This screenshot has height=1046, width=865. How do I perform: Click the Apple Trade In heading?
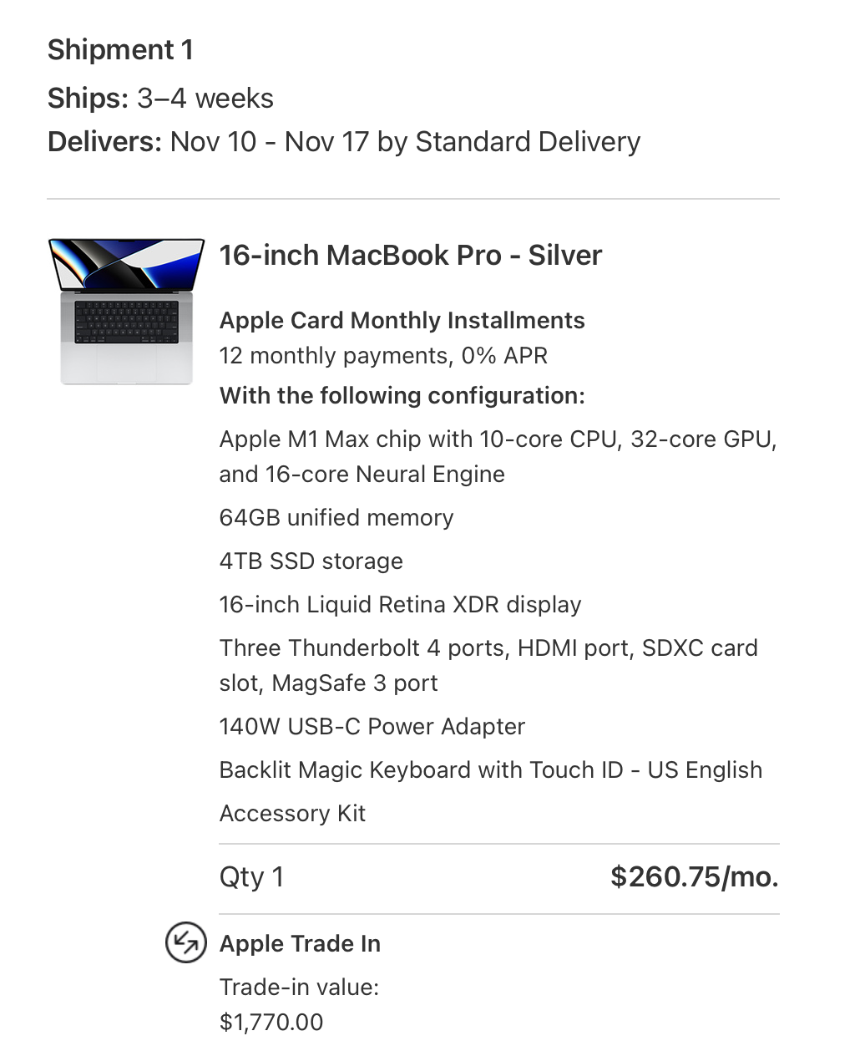pos(300,944)
